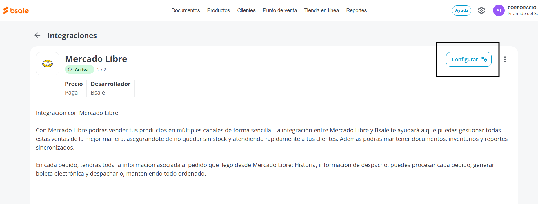This screenshot has width=538, height=204.
Task: Open the Reportes menu
Action: pos(357,10)
